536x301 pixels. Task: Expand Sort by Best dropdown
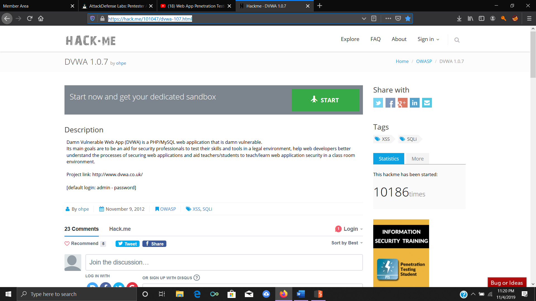(347, 243)
